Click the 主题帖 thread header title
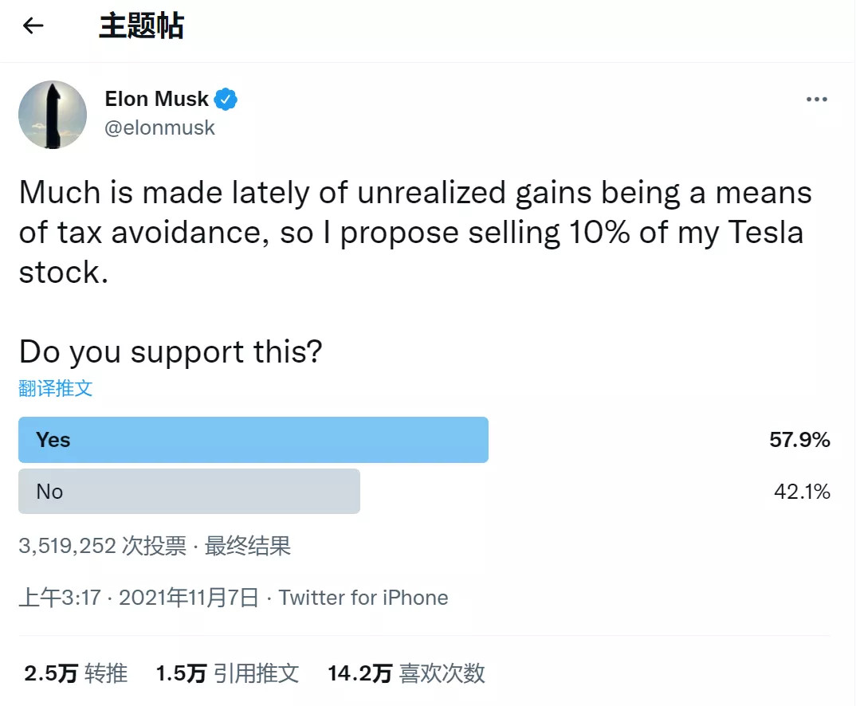This screenshot has width=856, height=706. click(x=141, y=25)
